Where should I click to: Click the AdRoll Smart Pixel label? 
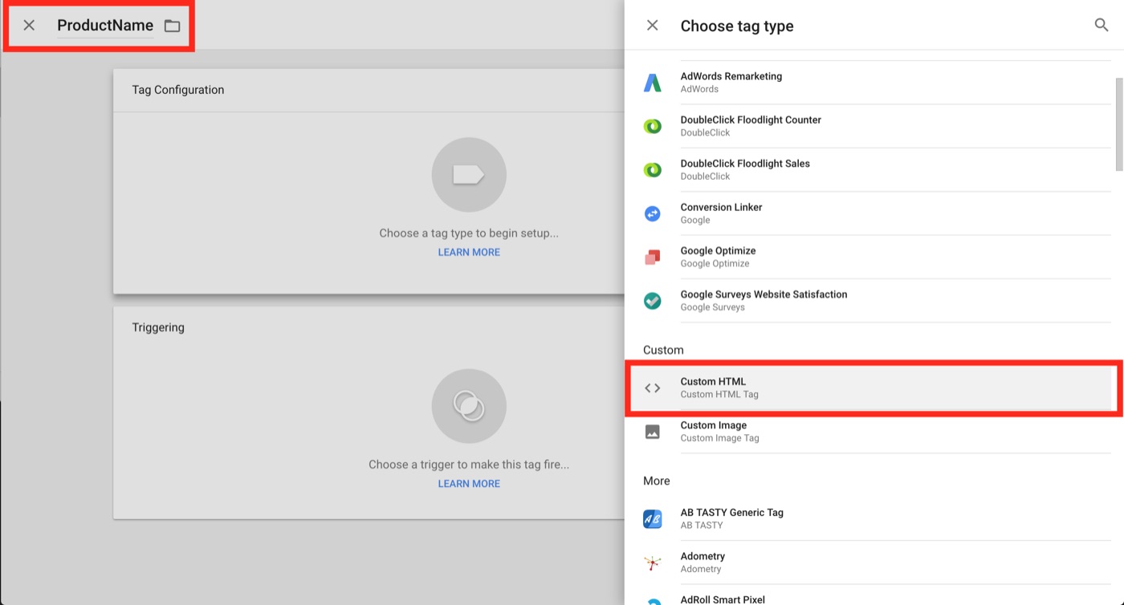point(723,599)
